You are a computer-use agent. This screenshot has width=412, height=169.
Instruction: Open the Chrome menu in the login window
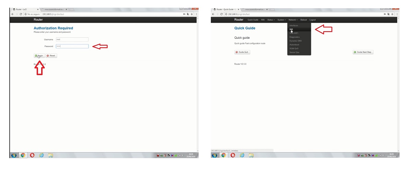pyautogui.click(x=196, y=14)
